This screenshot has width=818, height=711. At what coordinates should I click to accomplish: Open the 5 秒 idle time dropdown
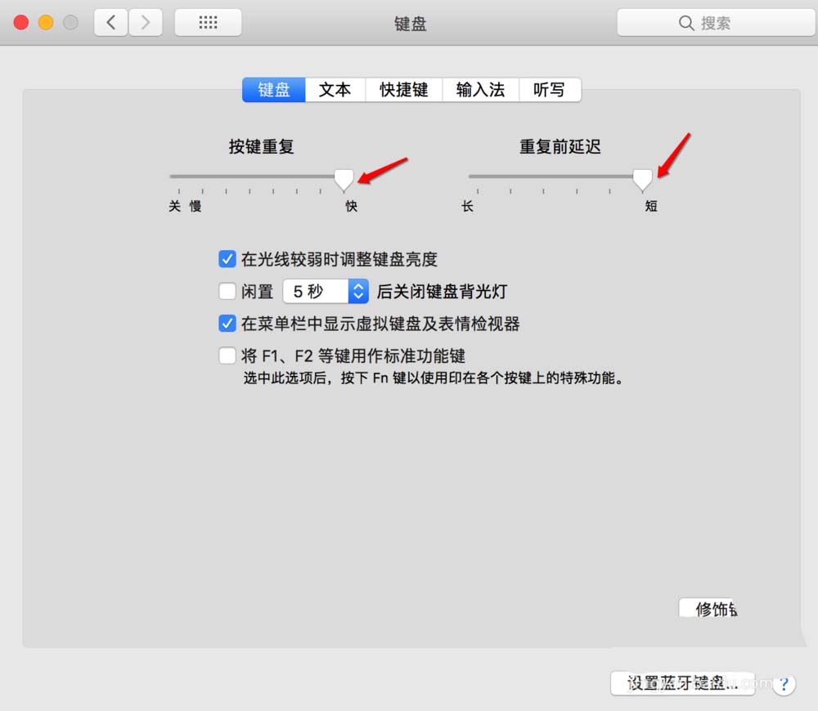326,291
